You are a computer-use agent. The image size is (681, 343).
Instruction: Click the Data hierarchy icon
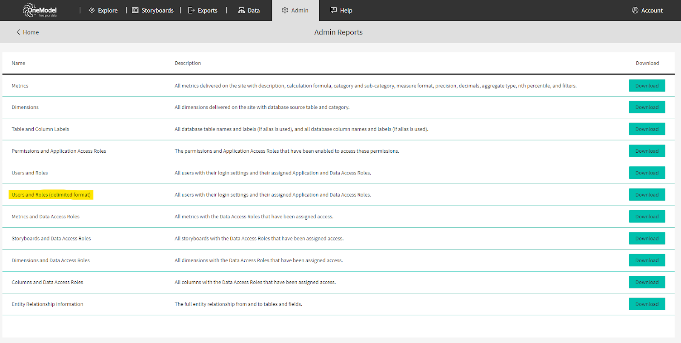click(x=241, y=10)
